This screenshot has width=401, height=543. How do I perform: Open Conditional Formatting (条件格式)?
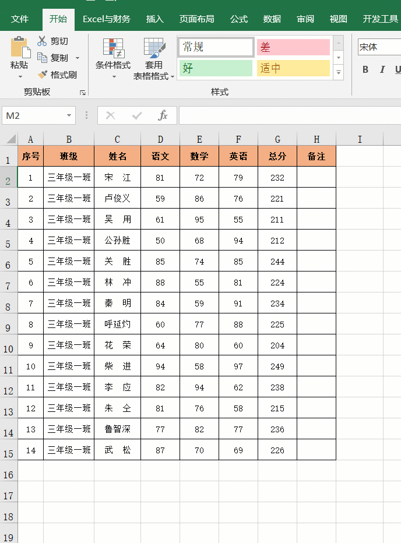pos(113,58)
